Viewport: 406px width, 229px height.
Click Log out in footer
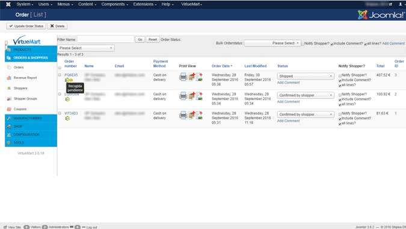point(91,227)
